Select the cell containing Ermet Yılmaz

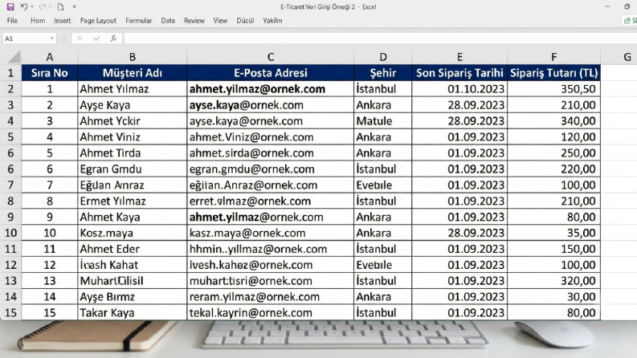click(133, 201)
